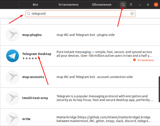160x126 pixels.
Task: Click the mup-plugins snap placeholder icon
Action: pyautogui.click(x=13, y=35)
